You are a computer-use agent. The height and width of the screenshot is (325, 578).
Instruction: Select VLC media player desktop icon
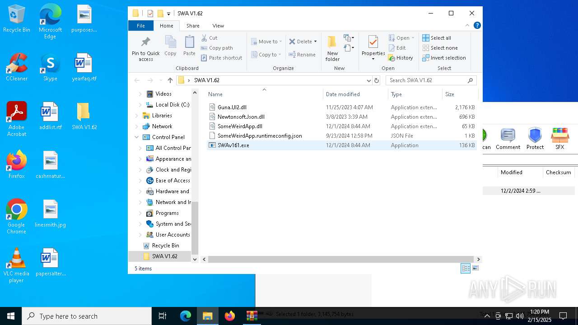pyautogui.click(x=17, y=265)
